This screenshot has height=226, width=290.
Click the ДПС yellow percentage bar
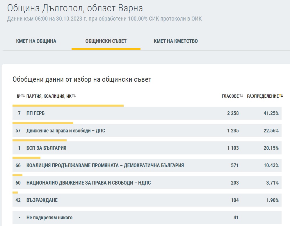[43, 123]
